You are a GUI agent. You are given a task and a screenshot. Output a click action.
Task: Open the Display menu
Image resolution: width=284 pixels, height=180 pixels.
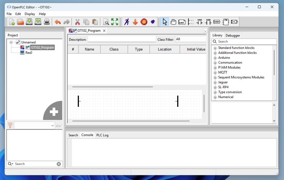[x=30, y=14]
